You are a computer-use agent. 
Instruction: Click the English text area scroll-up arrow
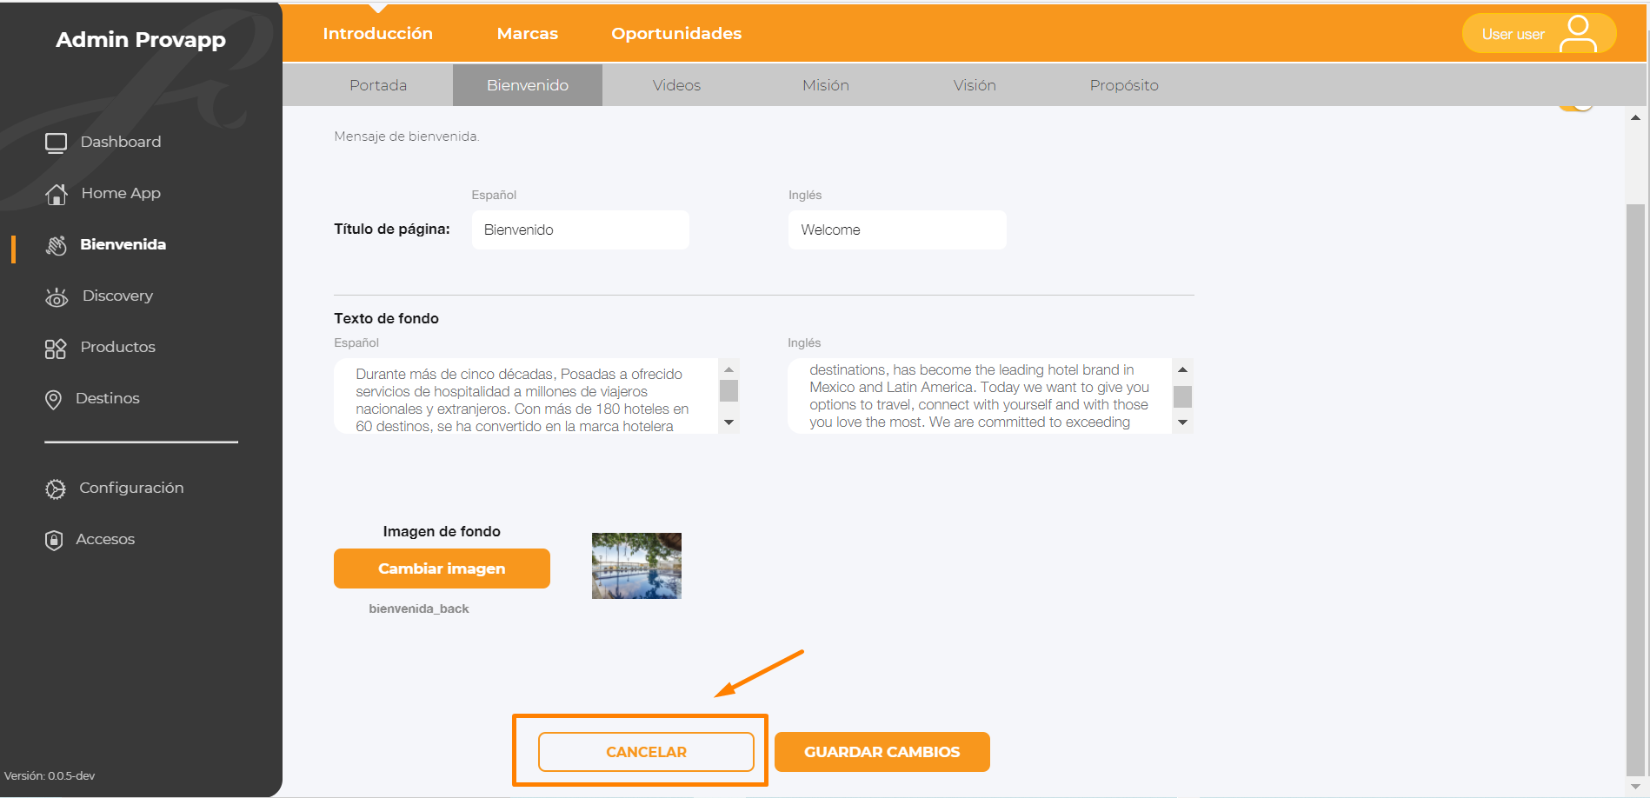point(1182,369)
